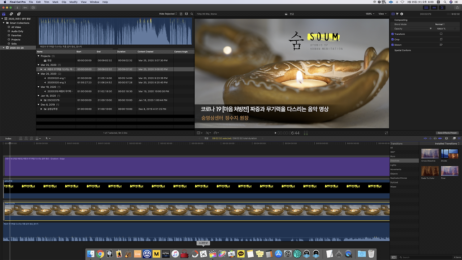The image size is (462, 260).
Task: Select the 20200320 eng 1 clip row
Action: coord(115,78)
